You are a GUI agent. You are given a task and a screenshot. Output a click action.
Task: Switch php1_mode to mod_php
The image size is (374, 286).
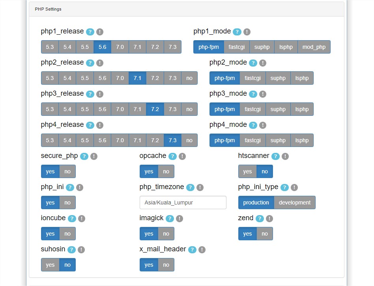314,47
